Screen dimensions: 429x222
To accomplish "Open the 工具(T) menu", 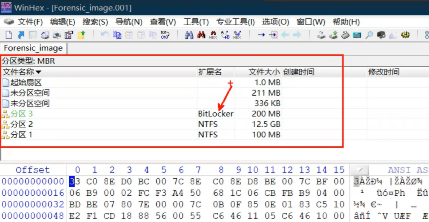I will click(x=196, y=22).
